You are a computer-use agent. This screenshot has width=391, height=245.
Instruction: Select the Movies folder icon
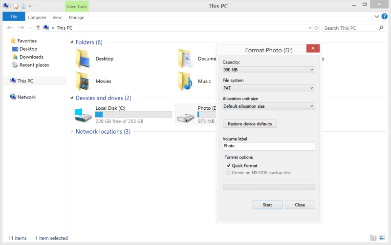click(83, 81)
